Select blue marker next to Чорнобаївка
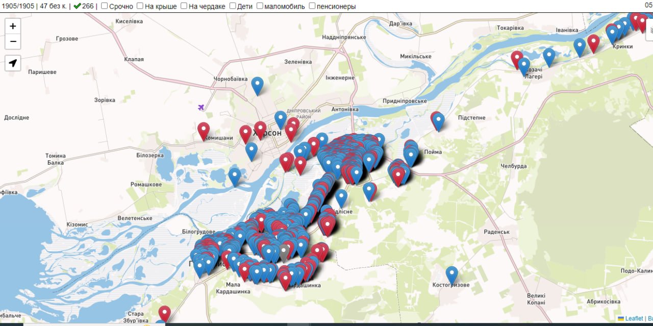The height and width of the screenshot is (326, 653). 257,85
